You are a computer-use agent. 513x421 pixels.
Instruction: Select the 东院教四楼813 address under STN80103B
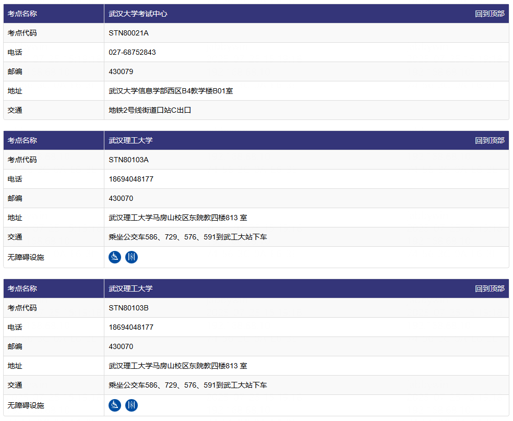tap(178, 366)
